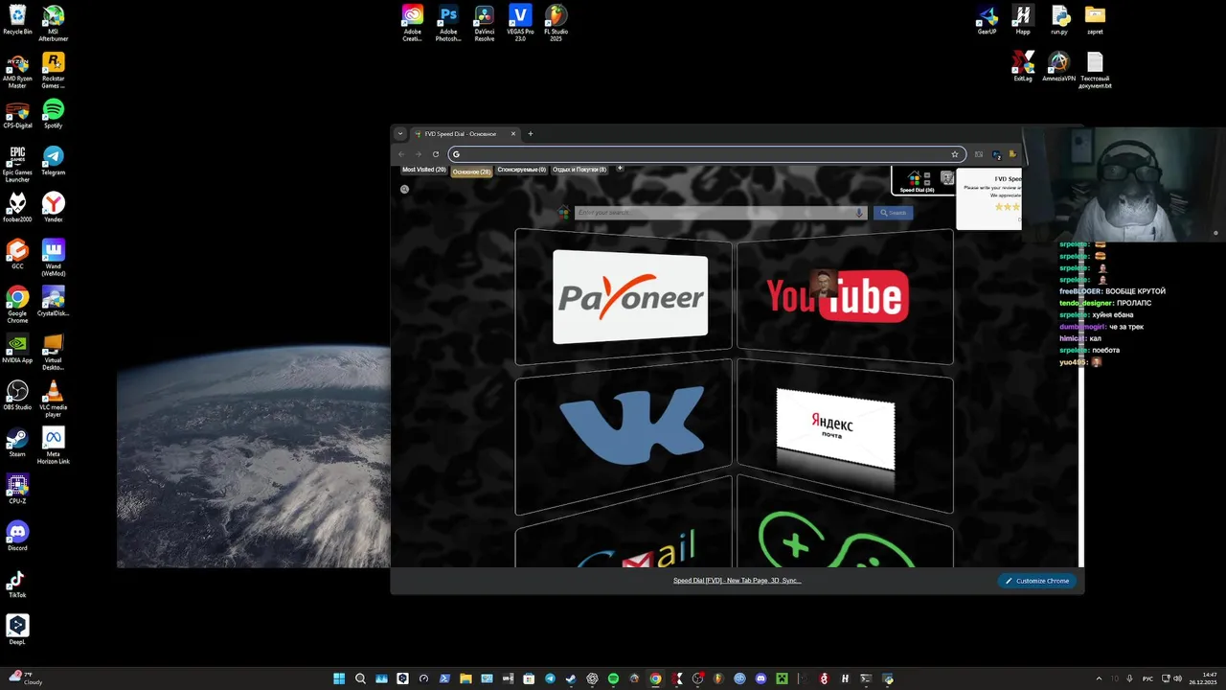1226x690 pixels.
Task: Launch ExitLag desktop shortcut
Action: (1023, 67)
